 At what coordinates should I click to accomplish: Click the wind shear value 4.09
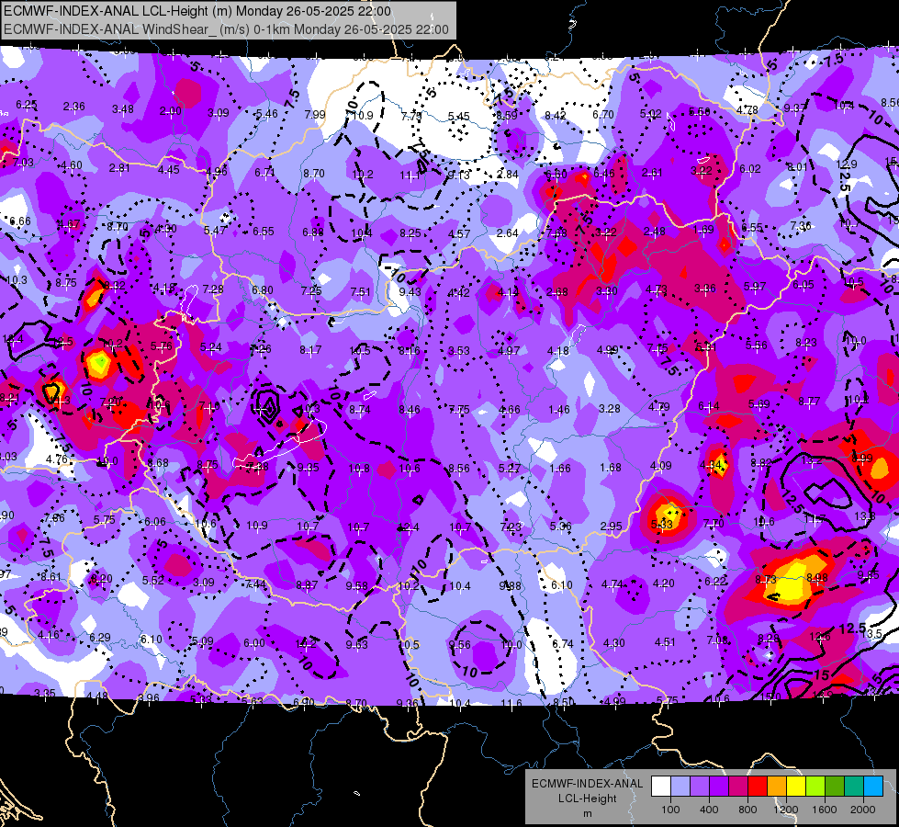(660, 466)
